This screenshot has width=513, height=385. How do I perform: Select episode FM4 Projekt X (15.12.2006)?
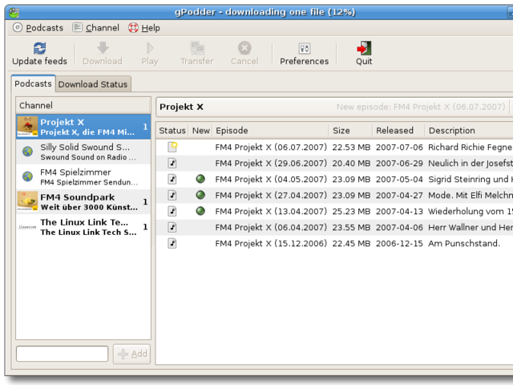point(271,244)
